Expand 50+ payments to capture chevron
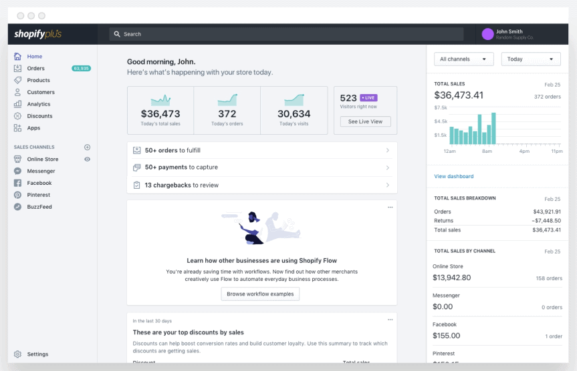Screen dimensions: 577x371 (388, 167)
